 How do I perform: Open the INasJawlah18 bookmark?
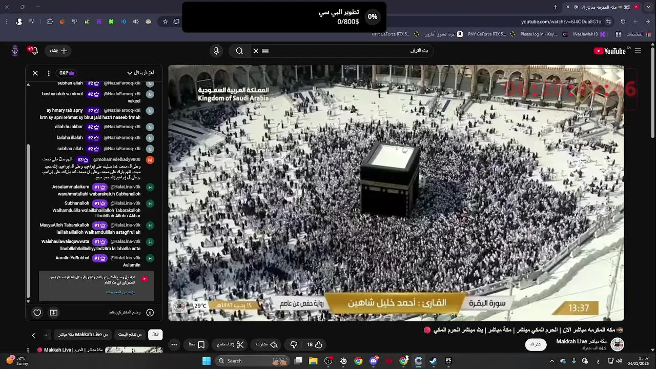589,34
